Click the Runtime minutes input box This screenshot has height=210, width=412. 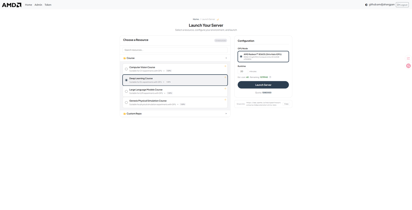(x=243, y=72)
